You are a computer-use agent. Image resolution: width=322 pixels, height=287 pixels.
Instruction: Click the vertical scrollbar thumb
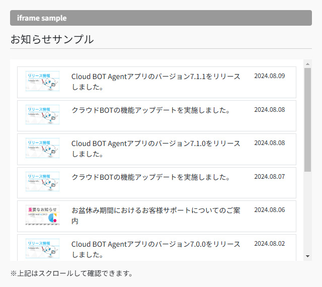307,120
